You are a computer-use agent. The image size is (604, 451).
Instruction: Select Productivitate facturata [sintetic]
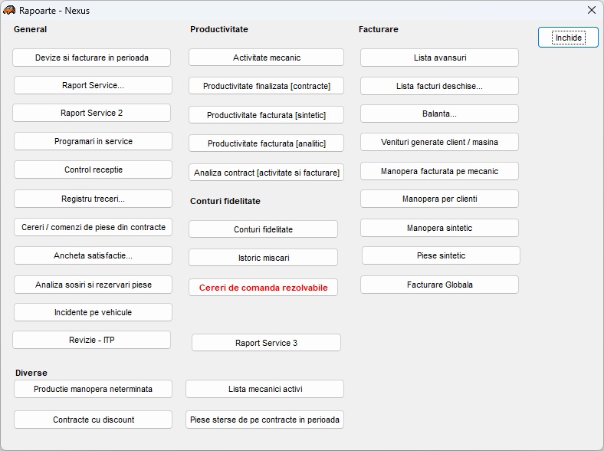(267, 115)
